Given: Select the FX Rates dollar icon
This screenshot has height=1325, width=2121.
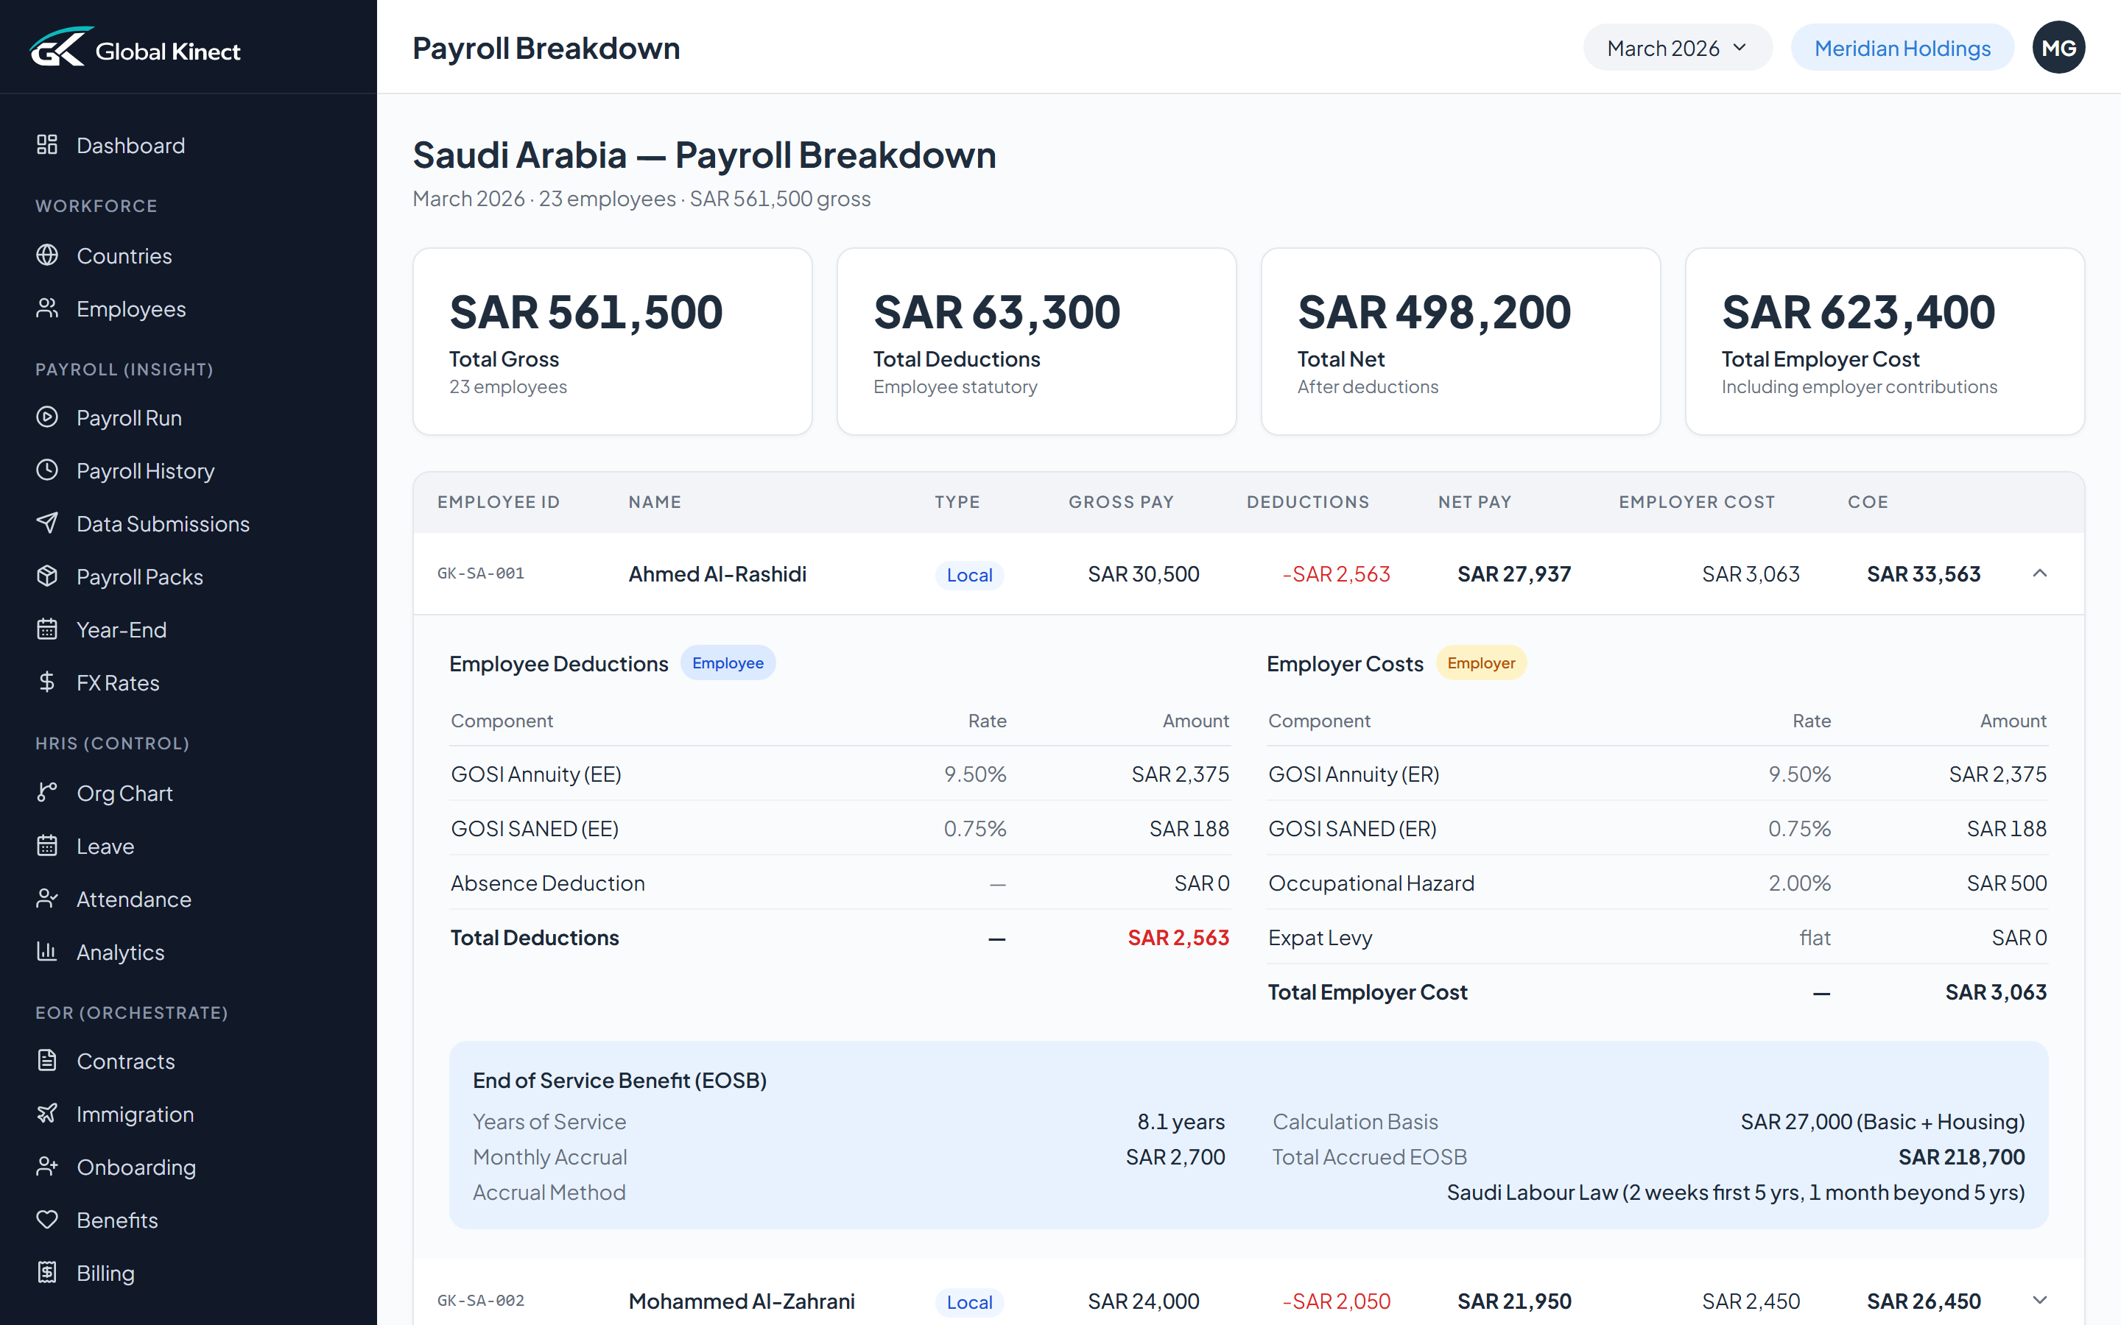Looking at the screenshot, I should coord(47,682).
